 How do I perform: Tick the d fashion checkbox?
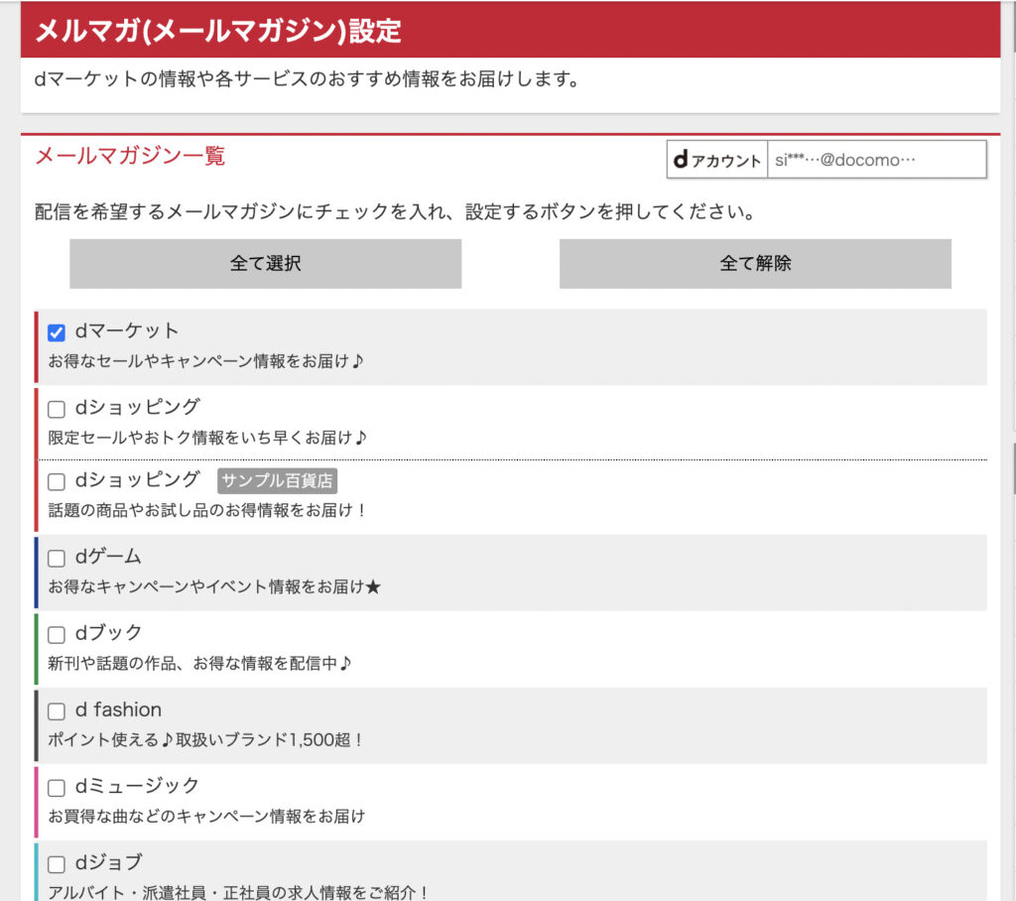coord(57,711)
